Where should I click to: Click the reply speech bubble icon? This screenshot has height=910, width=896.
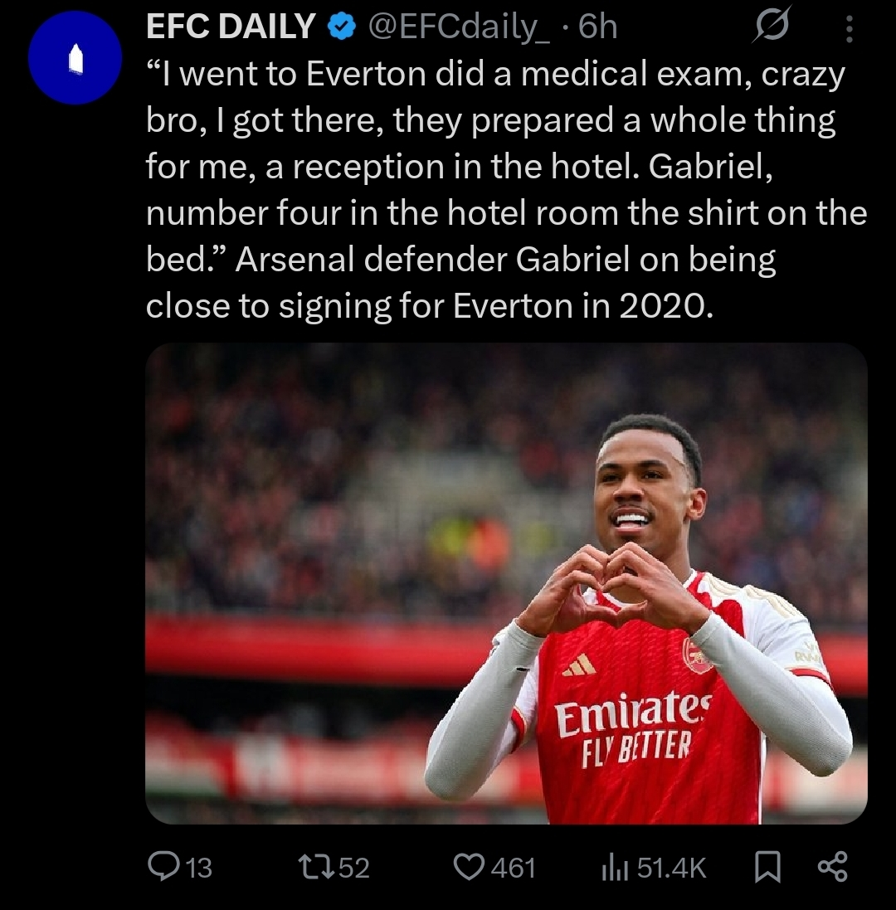[x=160, y=867]
